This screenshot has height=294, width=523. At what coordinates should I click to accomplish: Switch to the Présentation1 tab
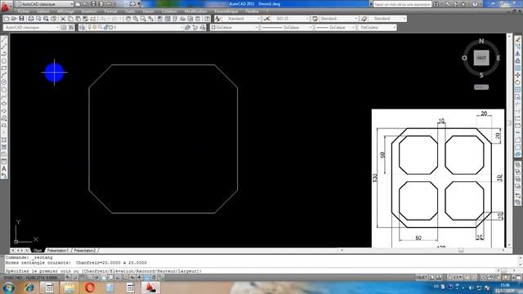57,251
